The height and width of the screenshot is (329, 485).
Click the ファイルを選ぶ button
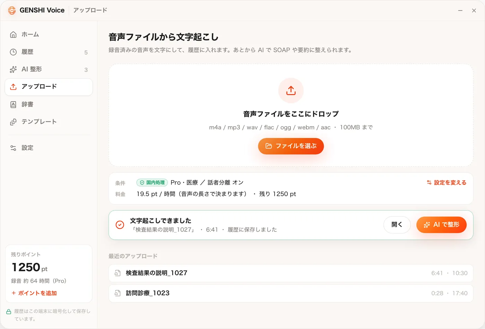(291, 146)
